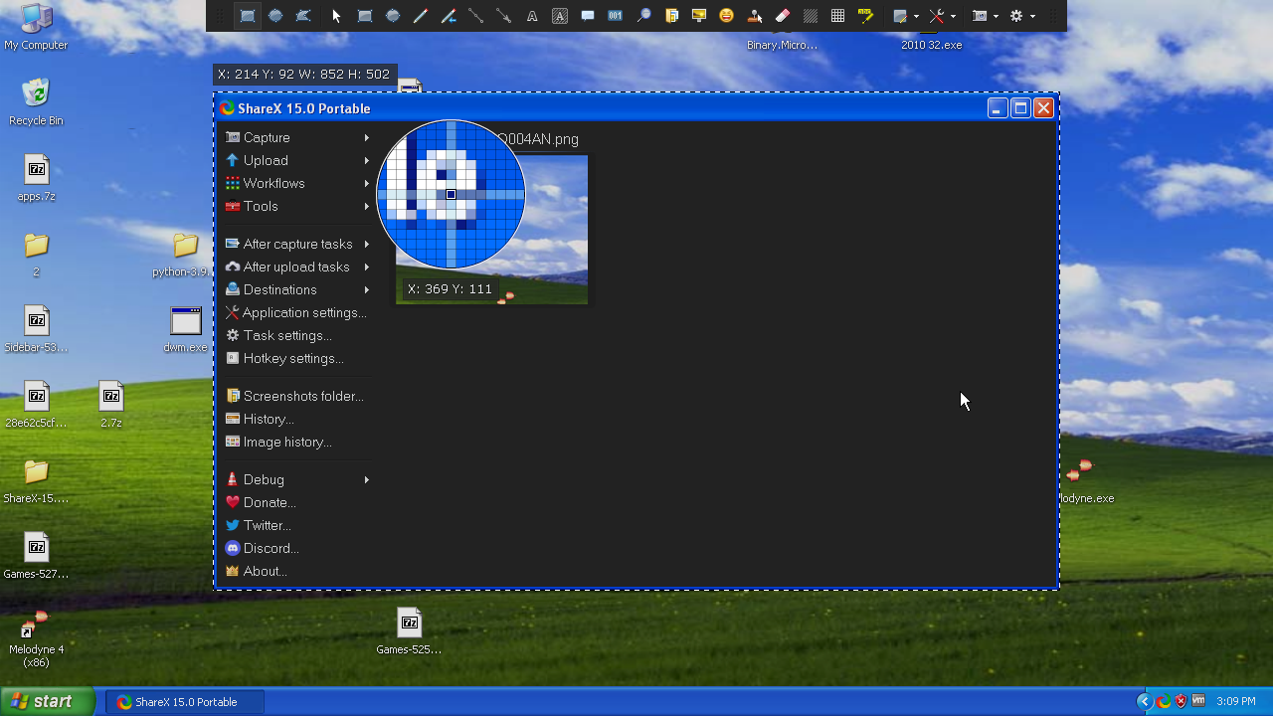Select the Image from screen tool
Screen dimensions: 1273x716
tap(699, 16)
